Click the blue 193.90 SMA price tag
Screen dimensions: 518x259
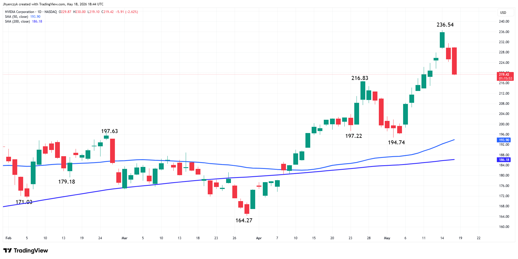click(504, 140)
